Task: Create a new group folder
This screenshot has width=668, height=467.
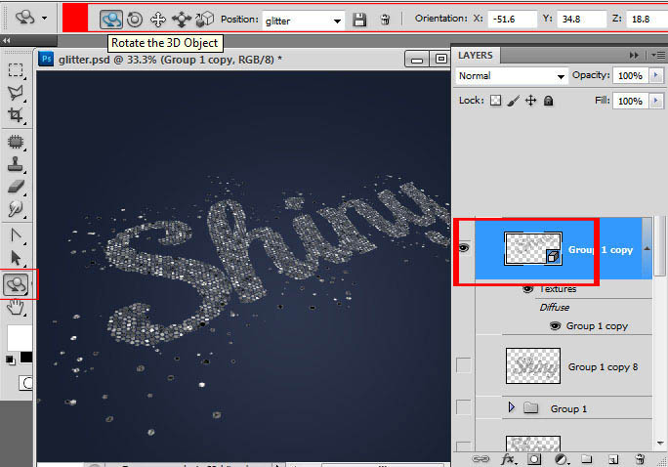Action: 587,459
